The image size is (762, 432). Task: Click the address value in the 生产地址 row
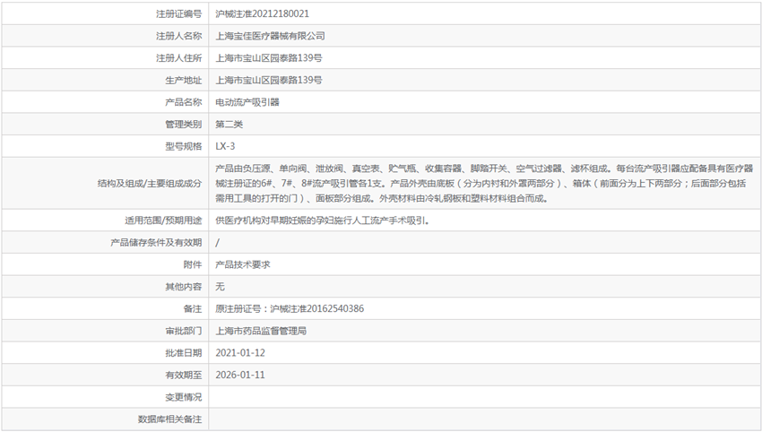pos(269,80)
